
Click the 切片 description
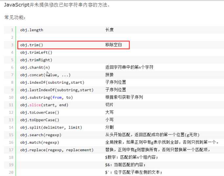[109, 105]
